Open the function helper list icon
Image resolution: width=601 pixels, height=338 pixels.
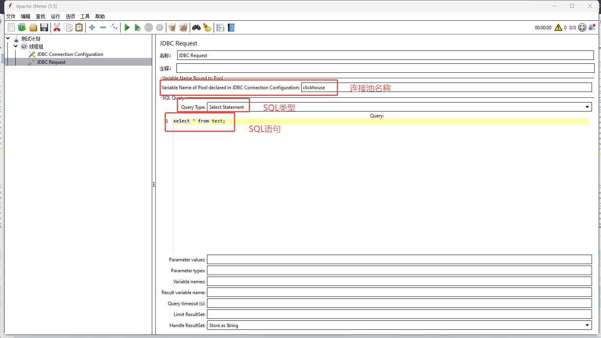[x=220, y=27]
